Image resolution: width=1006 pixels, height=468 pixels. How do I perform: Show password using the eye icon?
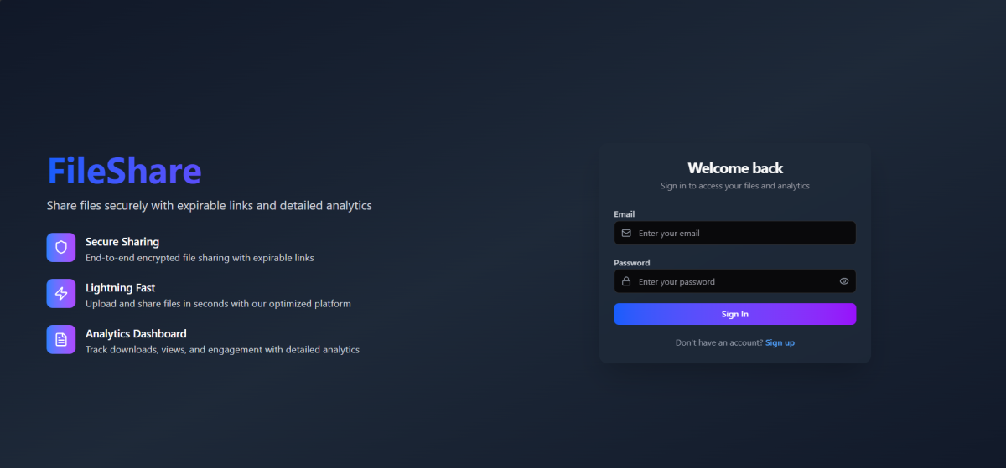coord(843,282)
